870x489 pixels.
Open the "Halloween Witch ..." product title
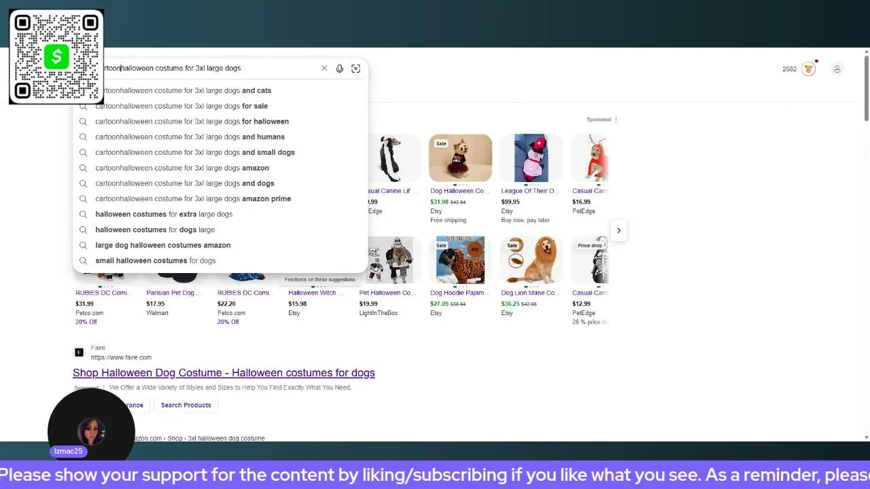[x=316, y=293]
